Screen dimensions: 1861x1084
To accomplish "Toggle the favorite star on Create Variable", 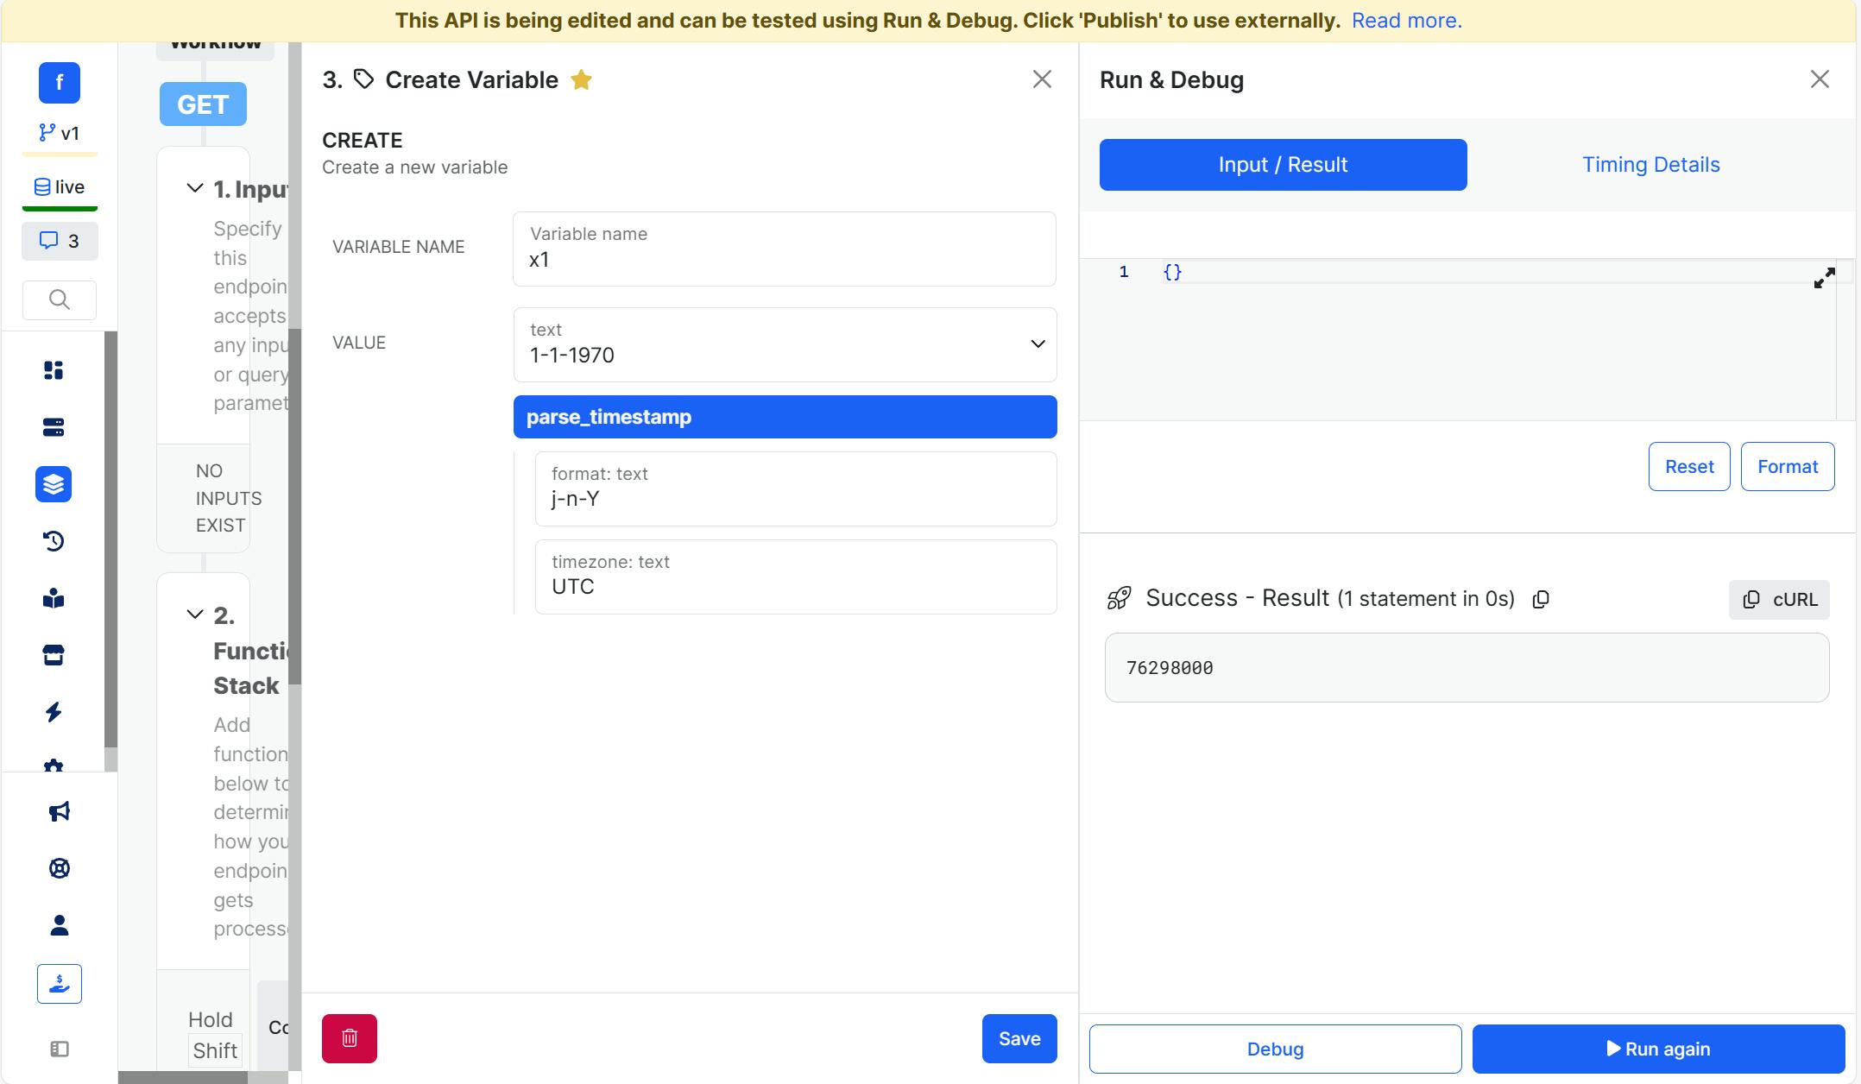I will [x=581, y=80].
